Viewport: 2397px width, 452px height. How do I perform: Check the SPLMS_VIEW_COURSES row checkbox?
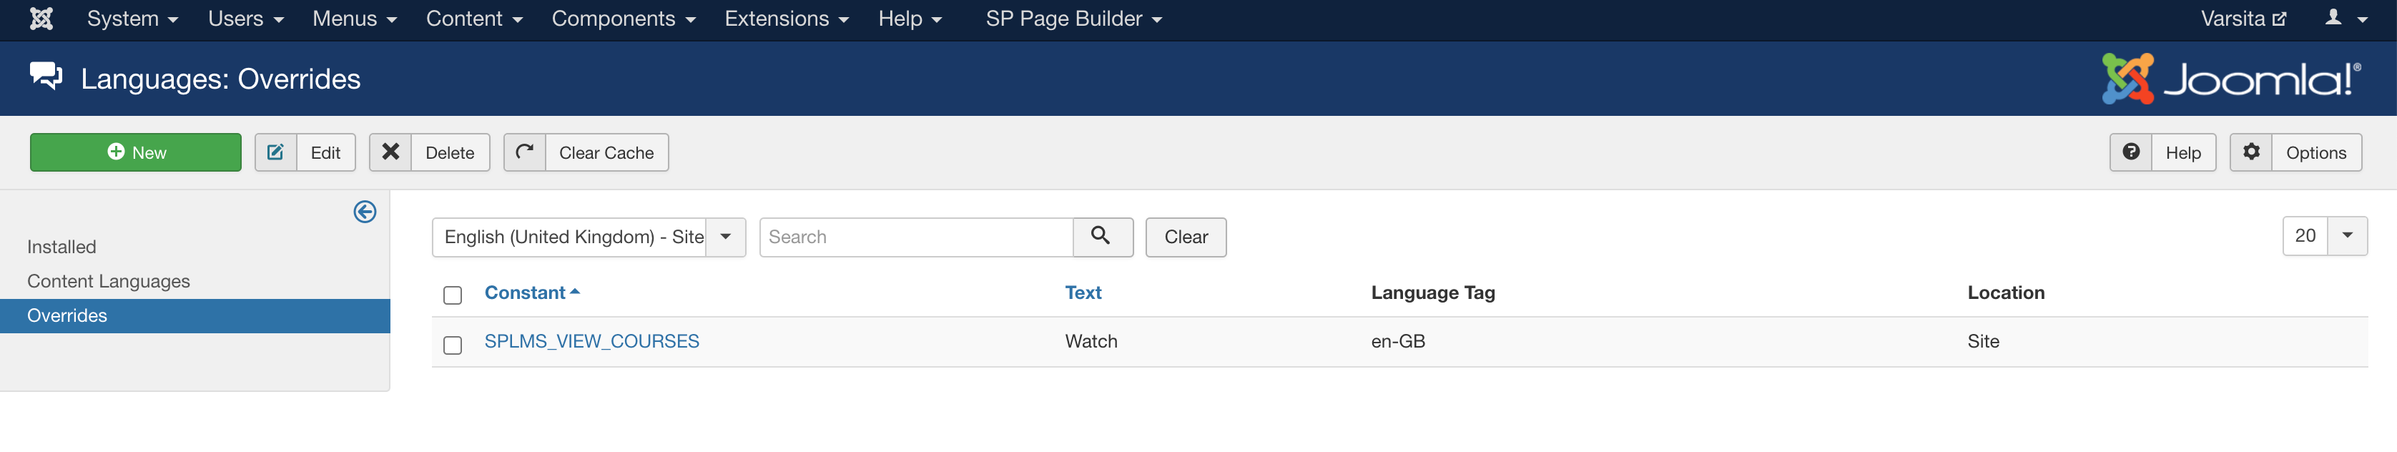[453, 345]
